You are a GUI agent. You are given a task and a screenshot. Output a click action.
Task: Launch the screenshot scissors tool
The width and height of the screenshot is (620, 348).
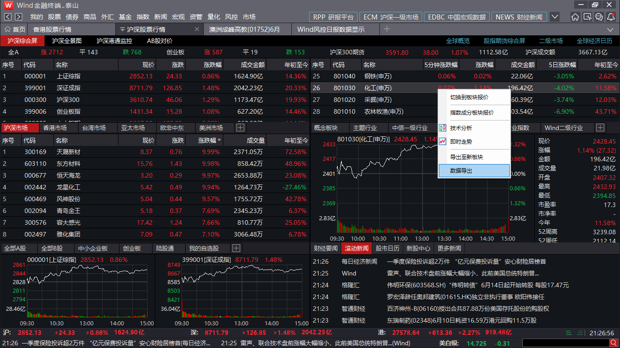pyautogui.click(x=587, y=17)
